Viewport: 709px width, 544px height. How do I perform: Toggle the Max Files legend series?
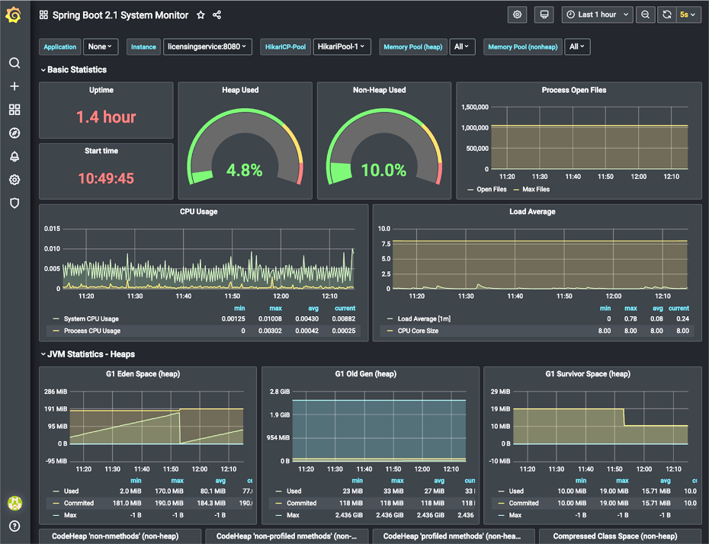[535, 189]
